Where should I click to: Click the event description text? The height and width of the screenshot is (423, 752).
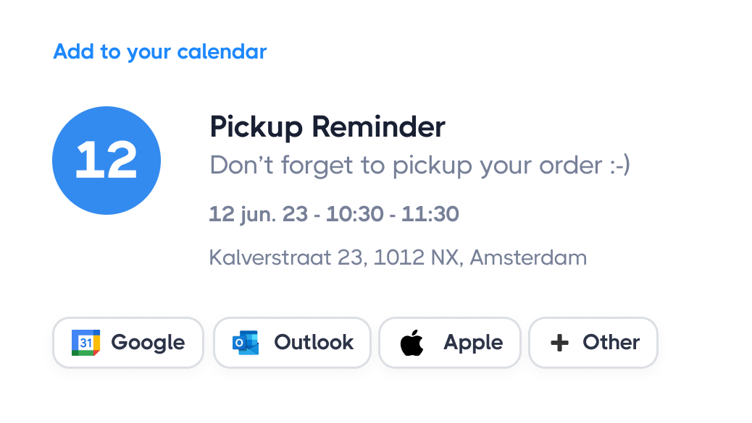point(420,165)
